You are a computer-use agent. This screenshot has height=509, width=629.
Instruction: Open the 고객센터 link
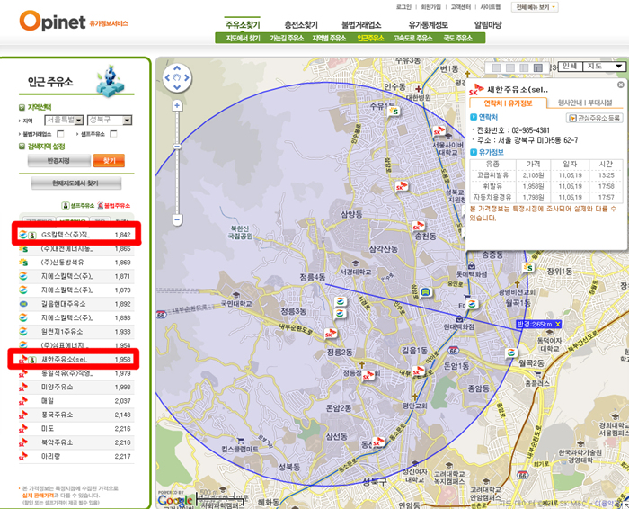tap(460, 7)
